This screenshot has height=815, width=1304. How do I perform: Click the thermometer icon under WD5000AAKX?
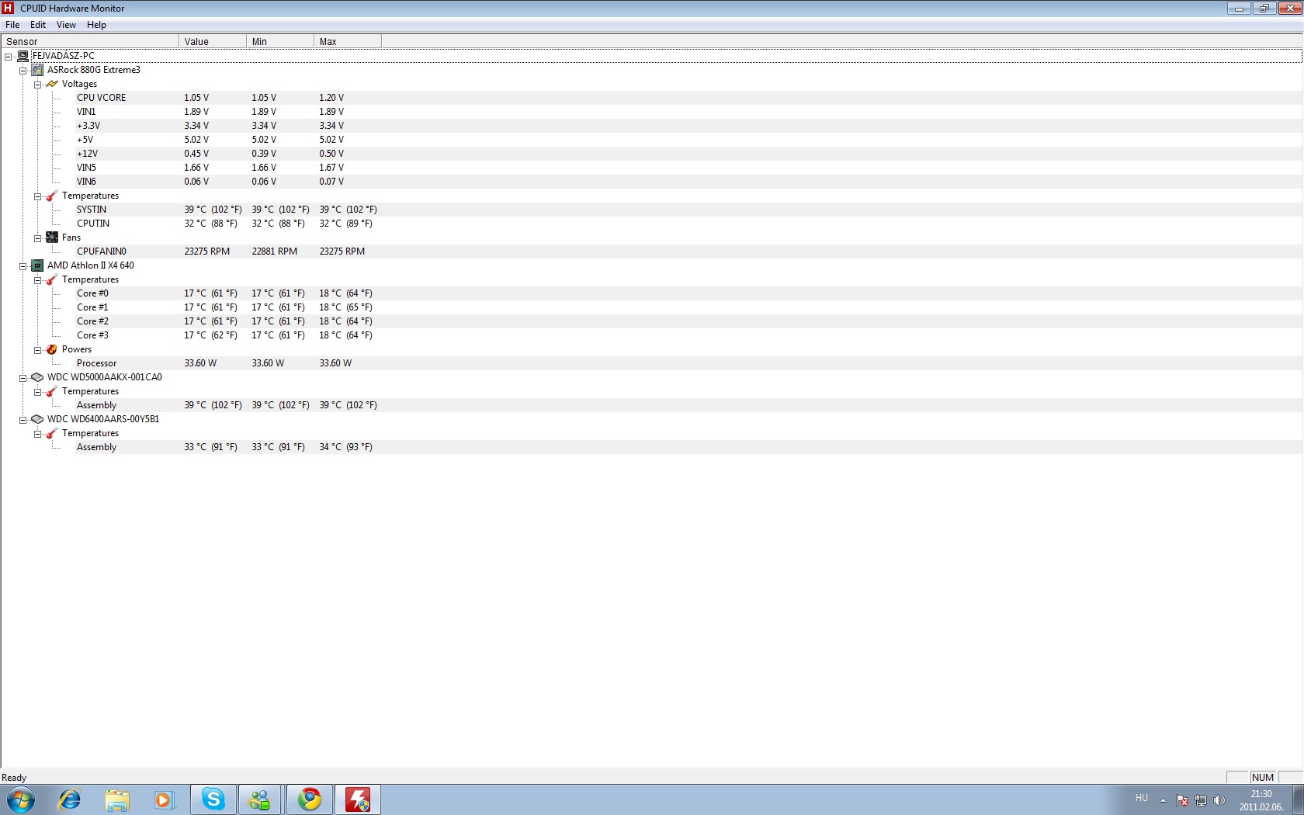[x=52, y=391]
